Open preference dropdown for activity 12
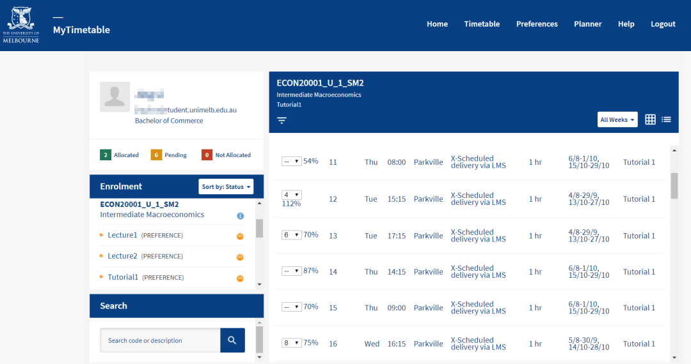691x364 pixels. tap(291, 195)
